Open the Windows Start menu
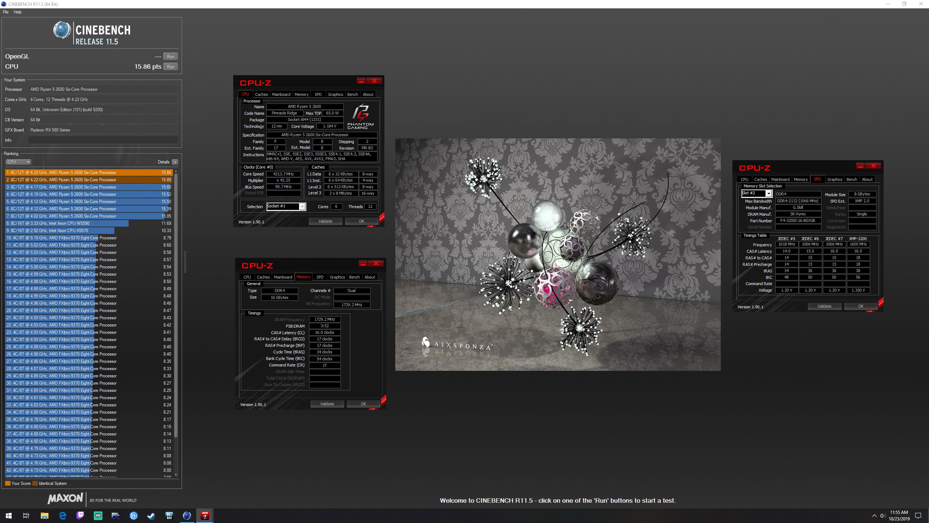 point(9,515)
